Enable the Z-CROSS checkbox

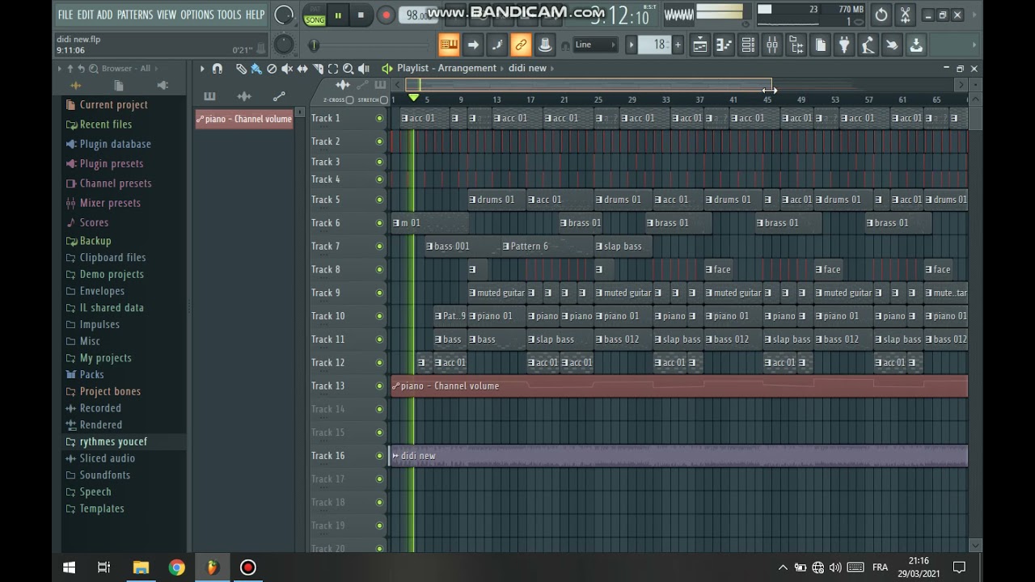pyautogui.click(x=349, y=100)
